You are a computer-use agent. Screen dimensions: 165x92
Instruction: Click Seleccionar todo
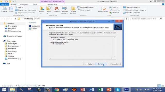click(x=132, y=7)
